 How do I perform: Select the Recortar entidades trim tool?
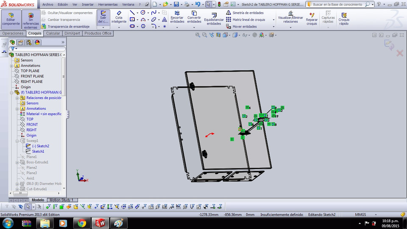coord(177,16)
